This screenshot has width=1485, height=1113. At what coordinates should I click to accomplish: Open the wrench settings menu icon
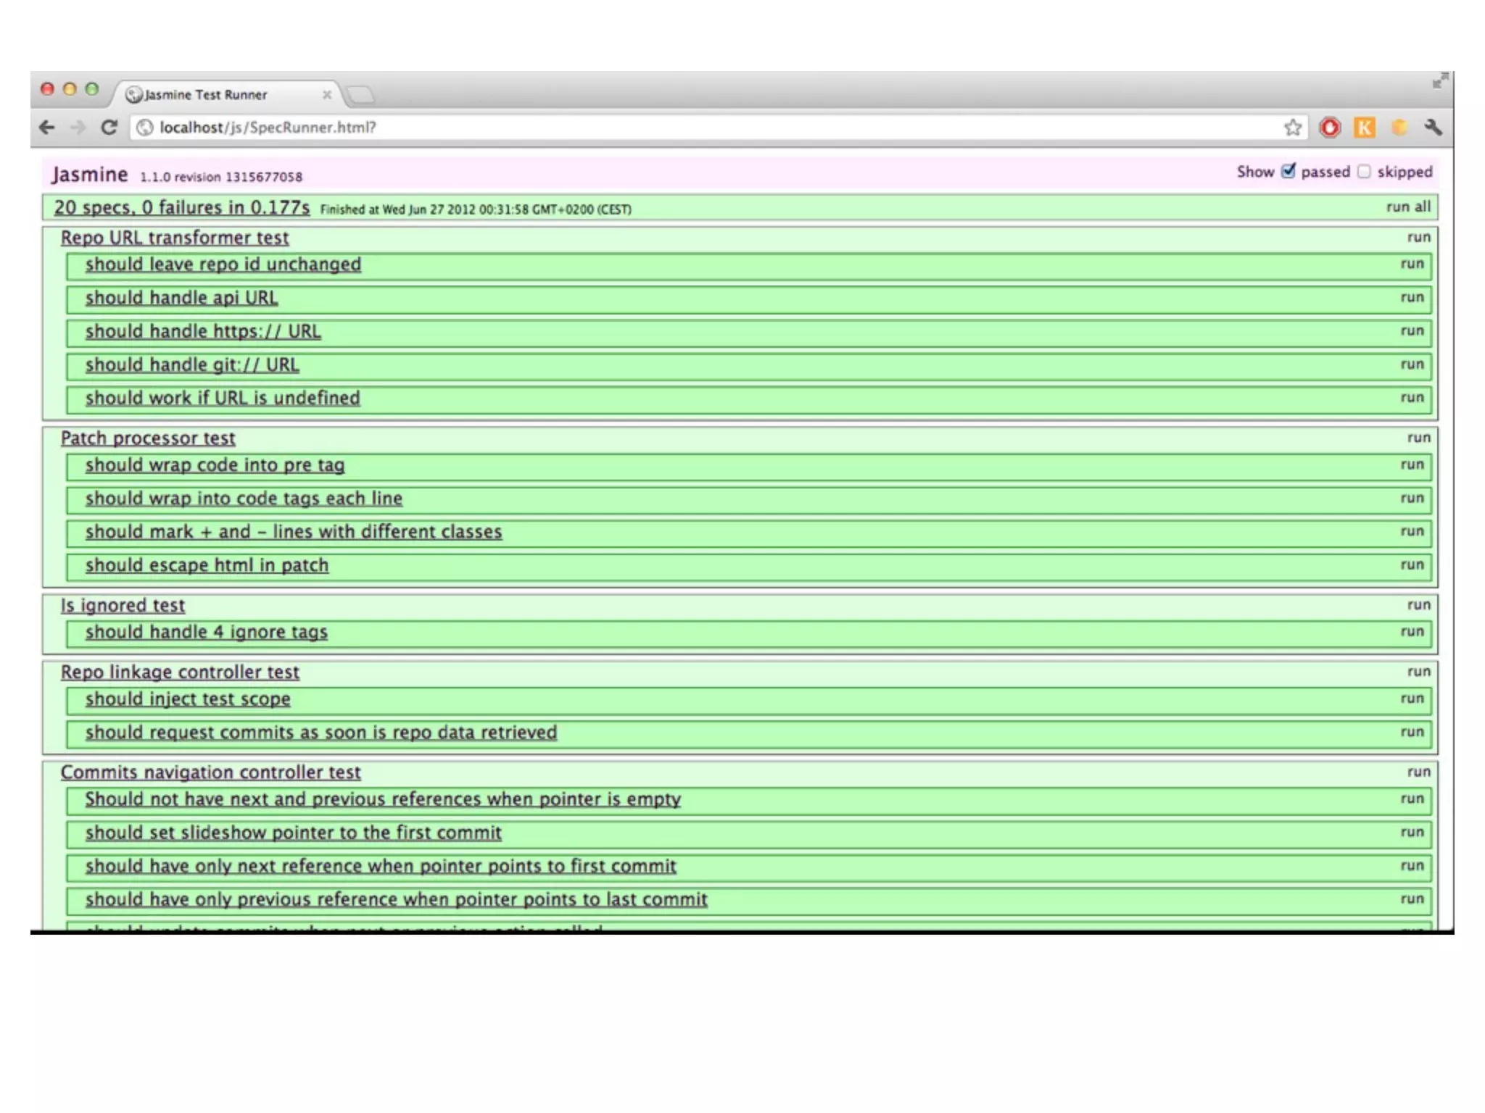1433,128
